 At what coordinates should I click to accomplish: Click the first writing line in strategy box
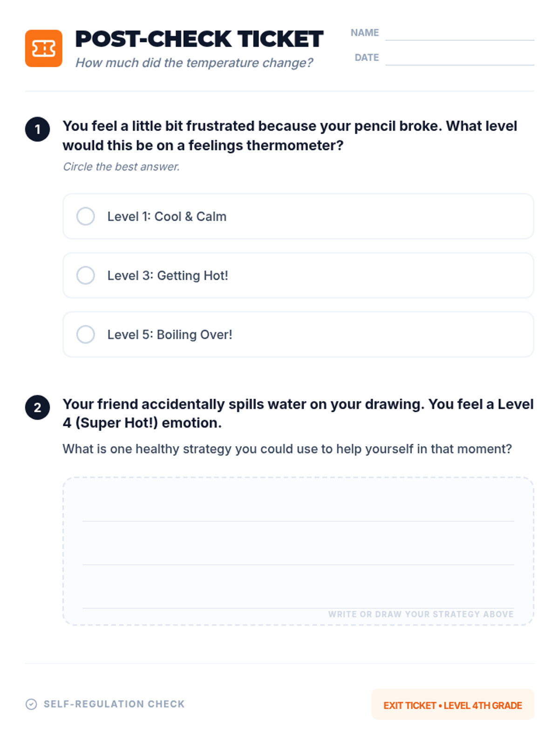point(298,521)
